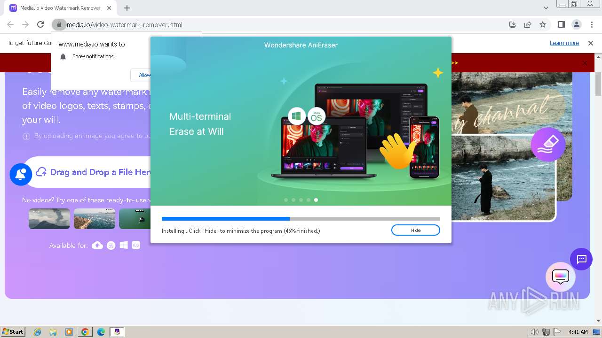Screen dimensions: 602x338
Task: Click the cloud upload availability icon
Action: 97,245
